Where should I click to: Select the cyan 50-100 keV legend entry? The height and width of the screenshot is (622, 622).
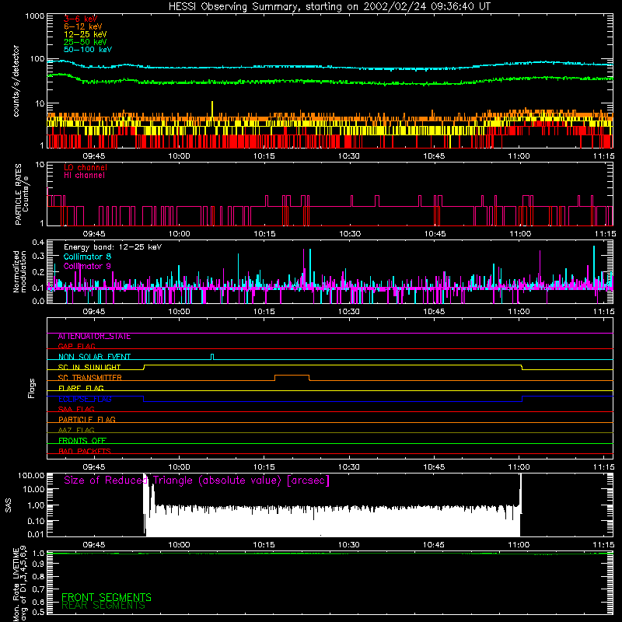(x=88, y=50)
